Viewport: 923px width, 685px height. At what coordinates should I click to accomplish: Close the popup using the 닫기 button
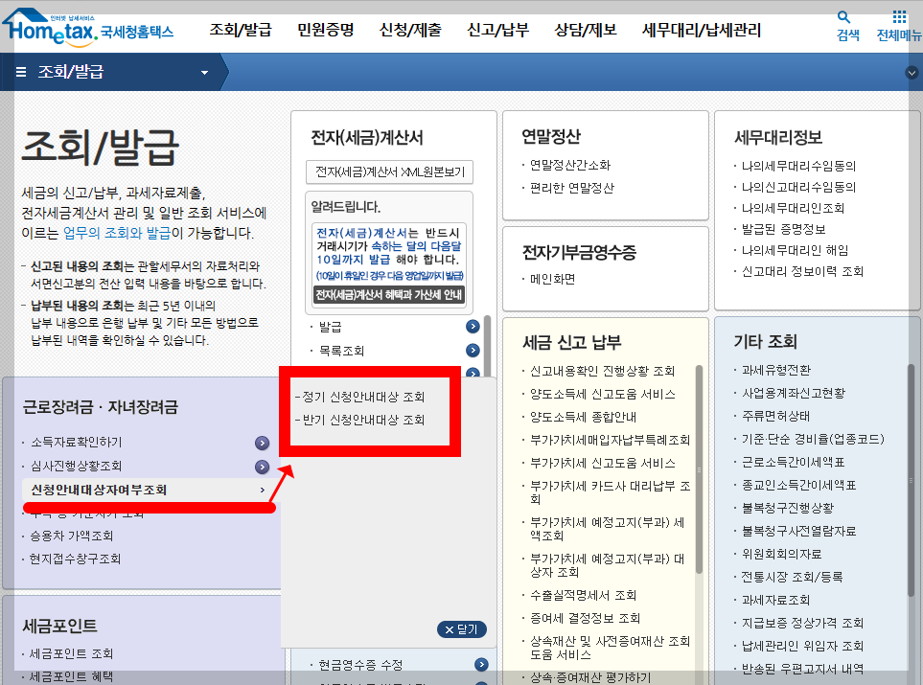[x=461, y=629]
